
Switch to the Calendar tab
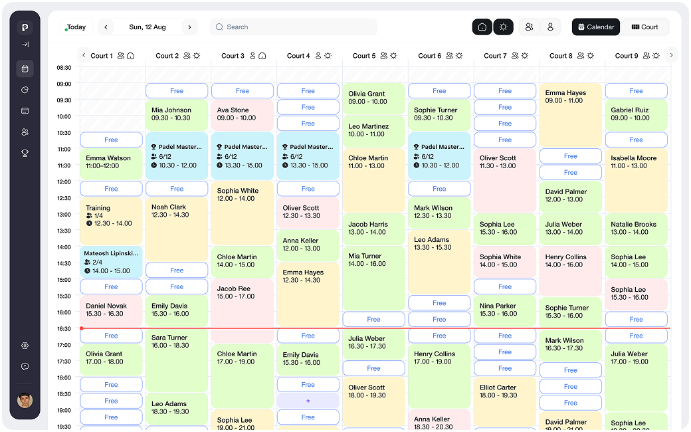(596, 27)
